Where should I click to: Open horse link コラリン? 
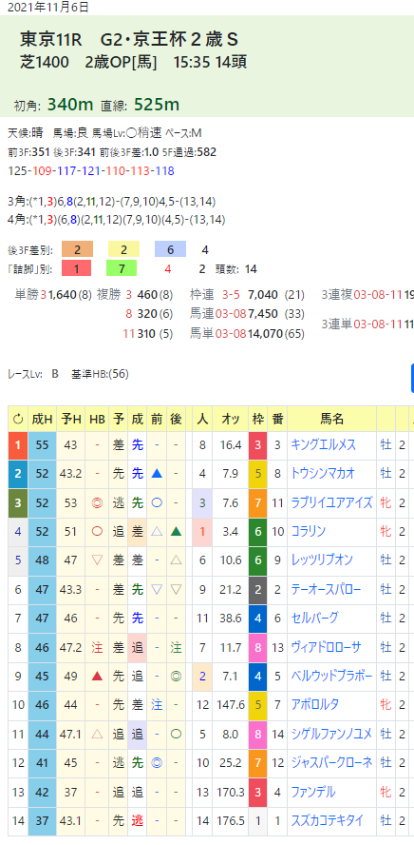pos(309,532)
